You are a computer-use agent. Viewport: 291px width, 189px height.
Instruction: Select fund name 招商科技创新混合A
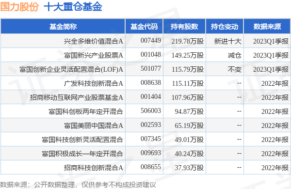click(x=93, y=168)
